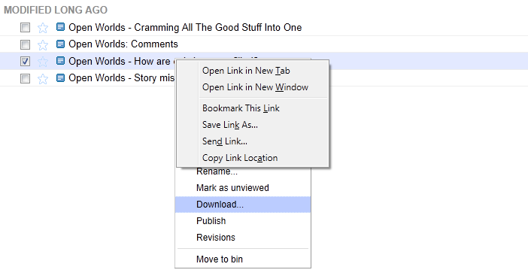Check the box for Cramming All The Good Stuff

(25, 27)
